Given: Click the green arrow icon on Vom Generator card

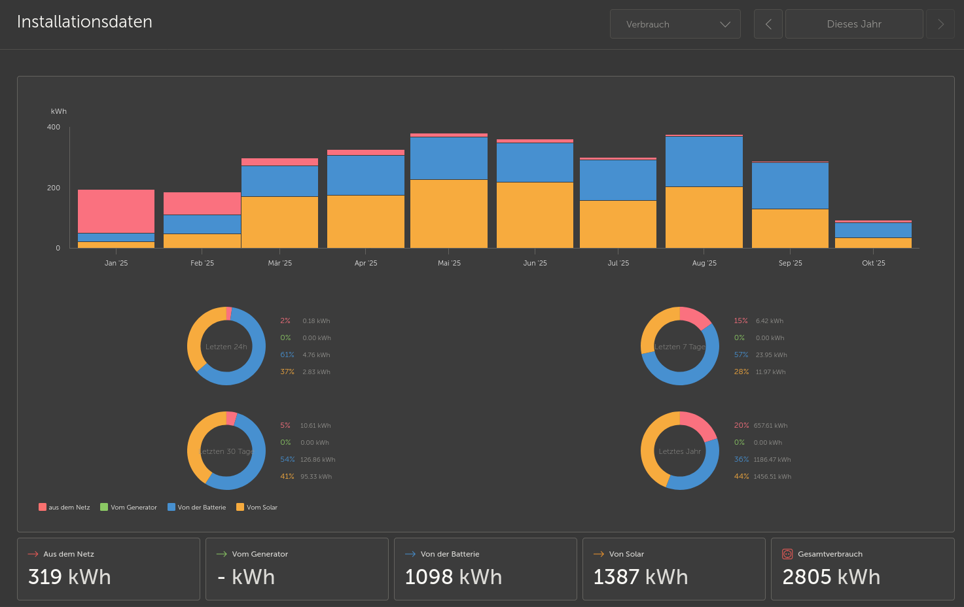Looking at the screenshot, I should tap(220, 553).
